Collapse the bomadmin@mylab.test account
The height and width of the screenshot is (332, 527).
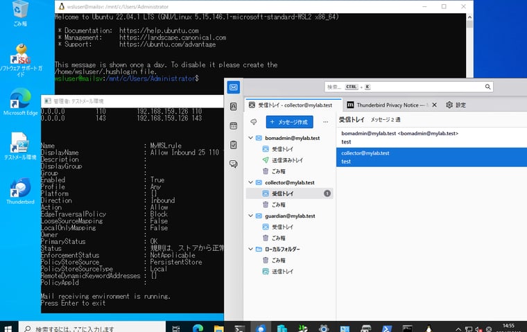pyautogui.click(x=250, y=138)
